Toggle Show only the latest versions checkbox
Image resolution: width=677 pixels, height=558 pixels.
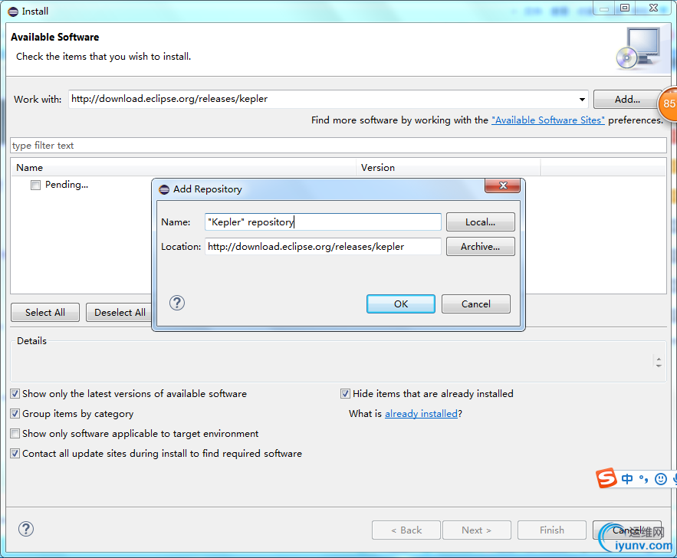pos(15,393)
